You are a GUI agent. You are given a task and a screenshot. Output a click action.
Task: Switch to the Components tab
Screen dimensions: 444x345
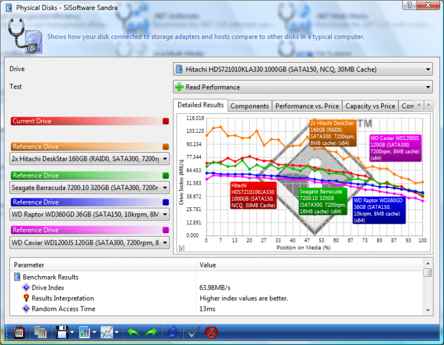coord(249,106)
